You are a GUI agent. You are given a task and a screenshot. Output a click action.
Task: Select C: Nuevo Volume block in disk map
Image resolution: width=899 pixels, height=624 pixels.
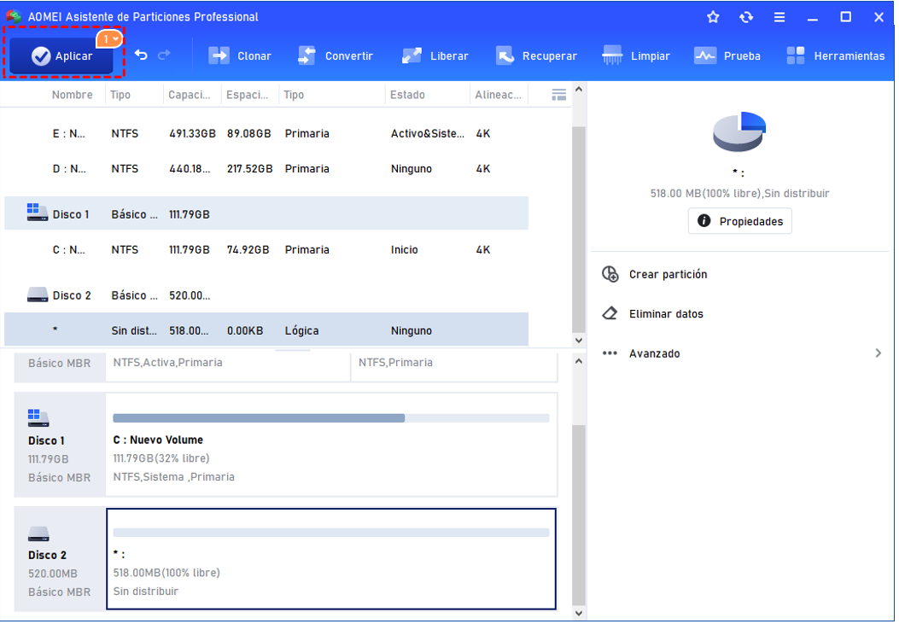point(331,445)
